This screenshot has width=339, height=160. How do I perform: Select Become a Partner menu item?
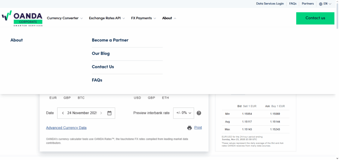point(110,40)
